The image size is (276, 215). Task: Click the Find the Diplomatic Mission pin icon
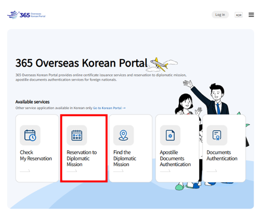(x=123, y=135)
